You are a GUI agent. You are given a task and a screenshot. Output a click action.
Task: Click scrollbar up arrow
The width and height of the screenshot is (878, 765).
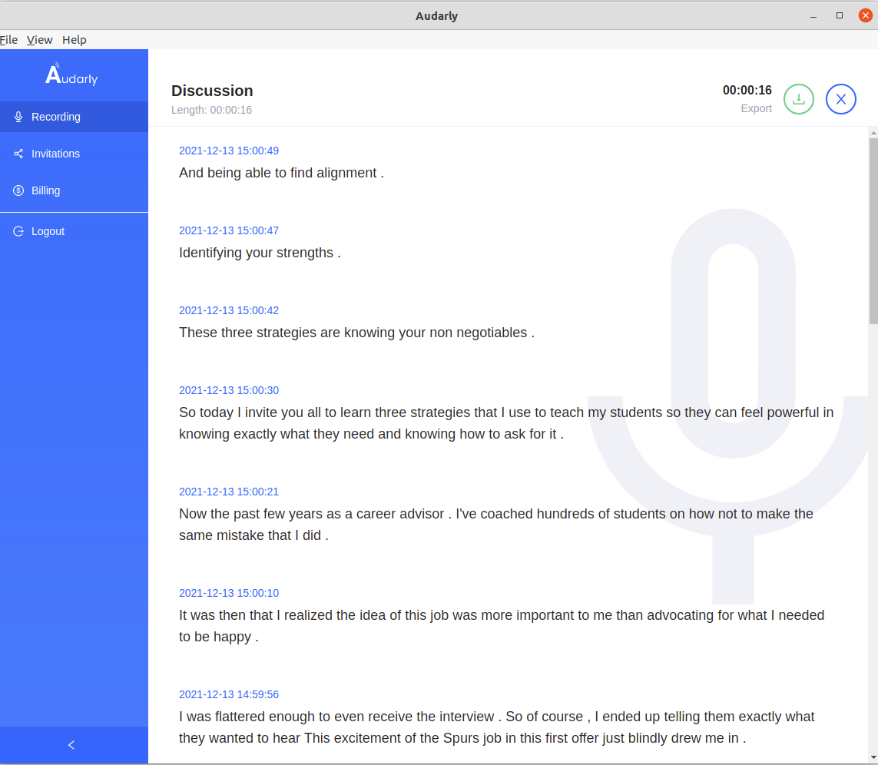click(x=873, y=134)
